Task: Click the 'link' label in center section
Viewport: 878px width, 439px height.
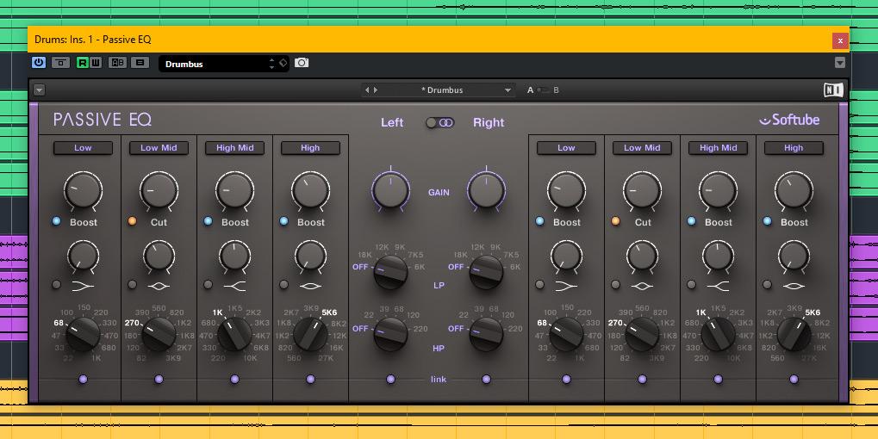Action: pyautogui.click(x=439, y=379)
